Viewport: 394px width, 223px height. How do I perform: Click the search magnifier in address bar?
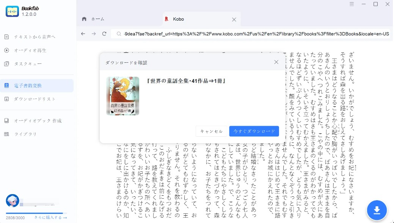point(119,34)
